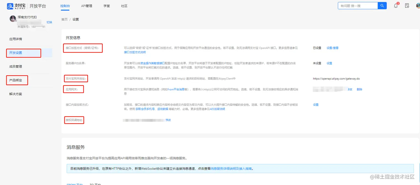The width and height of the screenshot is (420, 185).
Task: Open the 获取会员手机号 link
Action: pos(144,109)
